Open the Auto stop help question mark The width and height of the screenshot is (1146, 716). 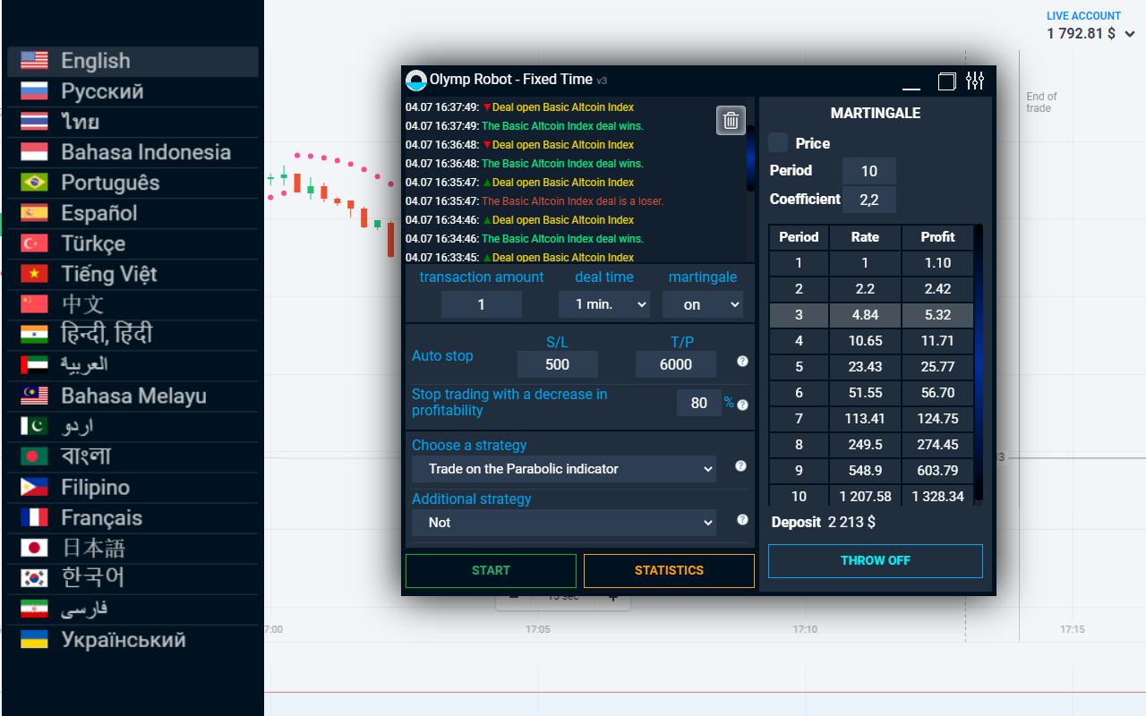[x=742, y=362]
